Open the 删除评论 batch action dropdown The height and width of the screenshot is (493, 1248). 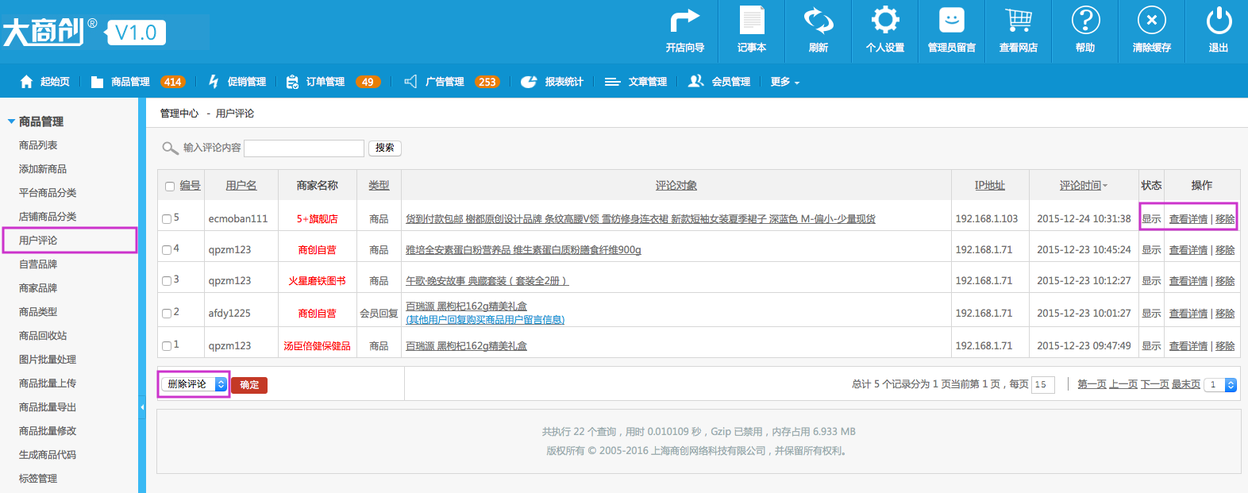(195, 384)
